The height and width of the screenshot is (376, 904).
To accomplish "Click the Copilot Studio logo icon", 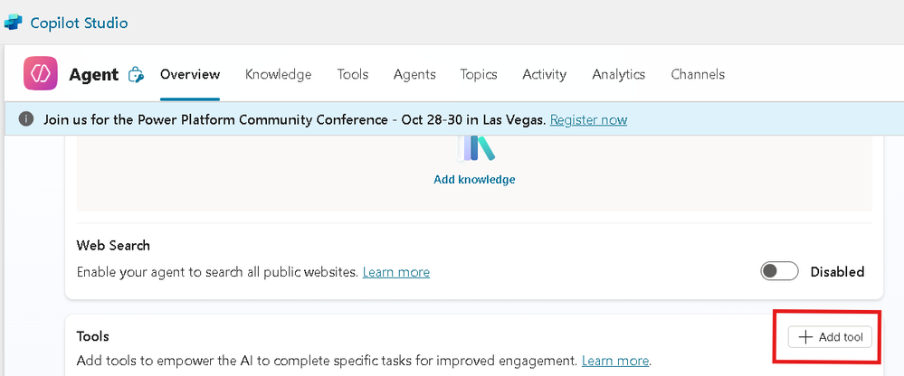I will coord(13,23).
